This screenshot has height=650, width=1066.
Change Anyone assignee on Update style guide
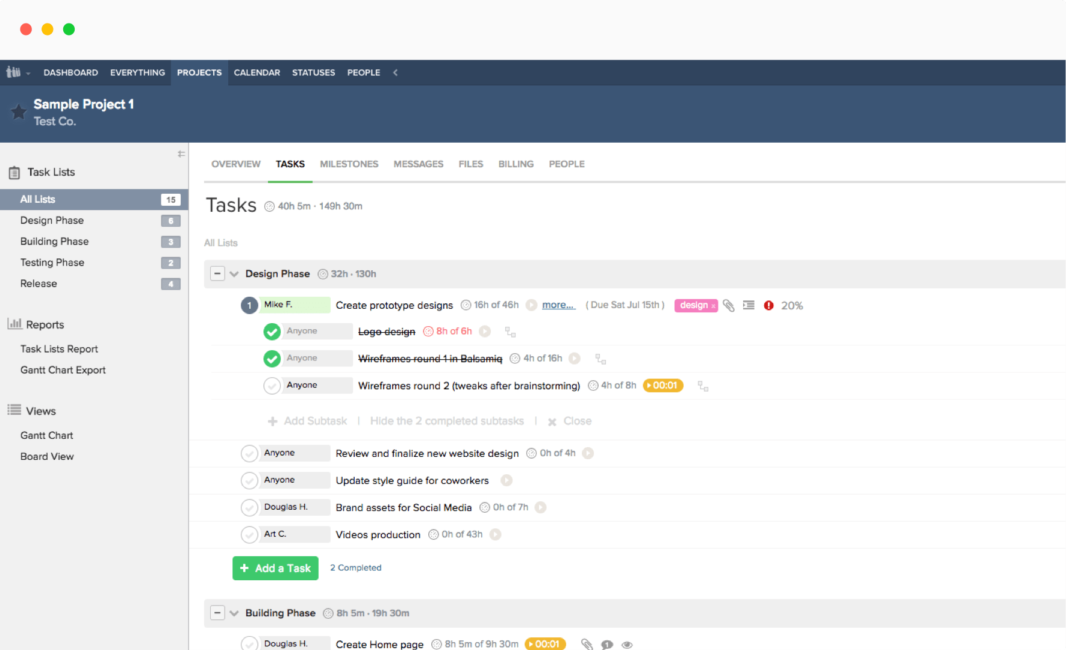(x=295, y=480)
